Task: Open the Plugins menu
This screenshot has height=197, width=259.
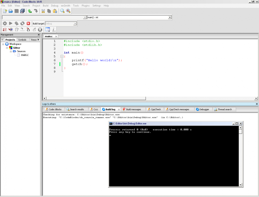Action: (86, 6)
